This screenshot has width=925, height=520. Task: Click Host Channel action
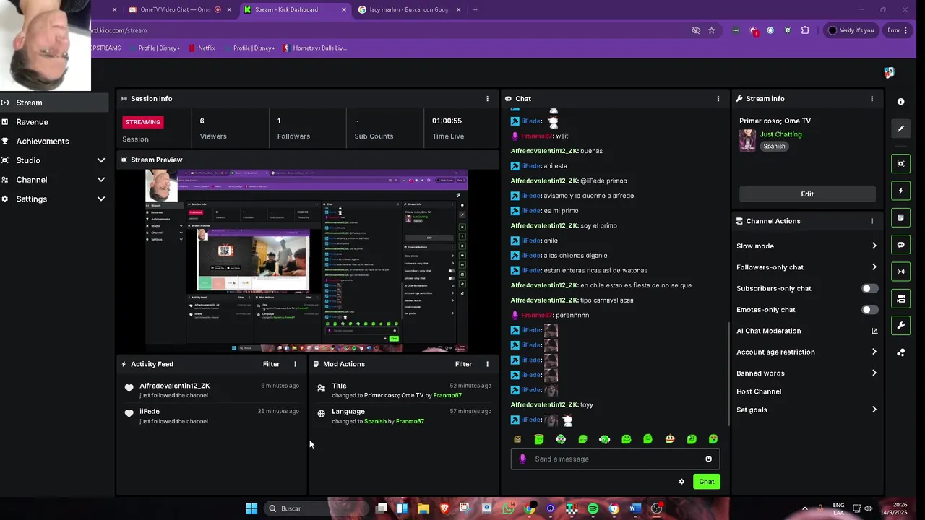pos(759,391)
